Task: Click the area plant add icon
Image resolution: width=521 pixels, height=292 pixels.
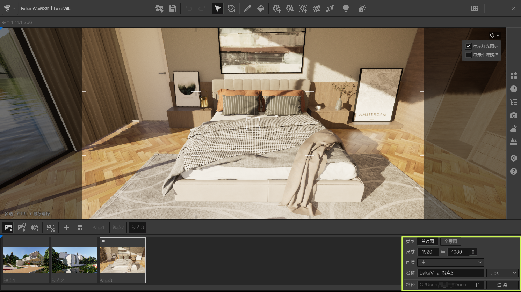Action: (303, 8)
